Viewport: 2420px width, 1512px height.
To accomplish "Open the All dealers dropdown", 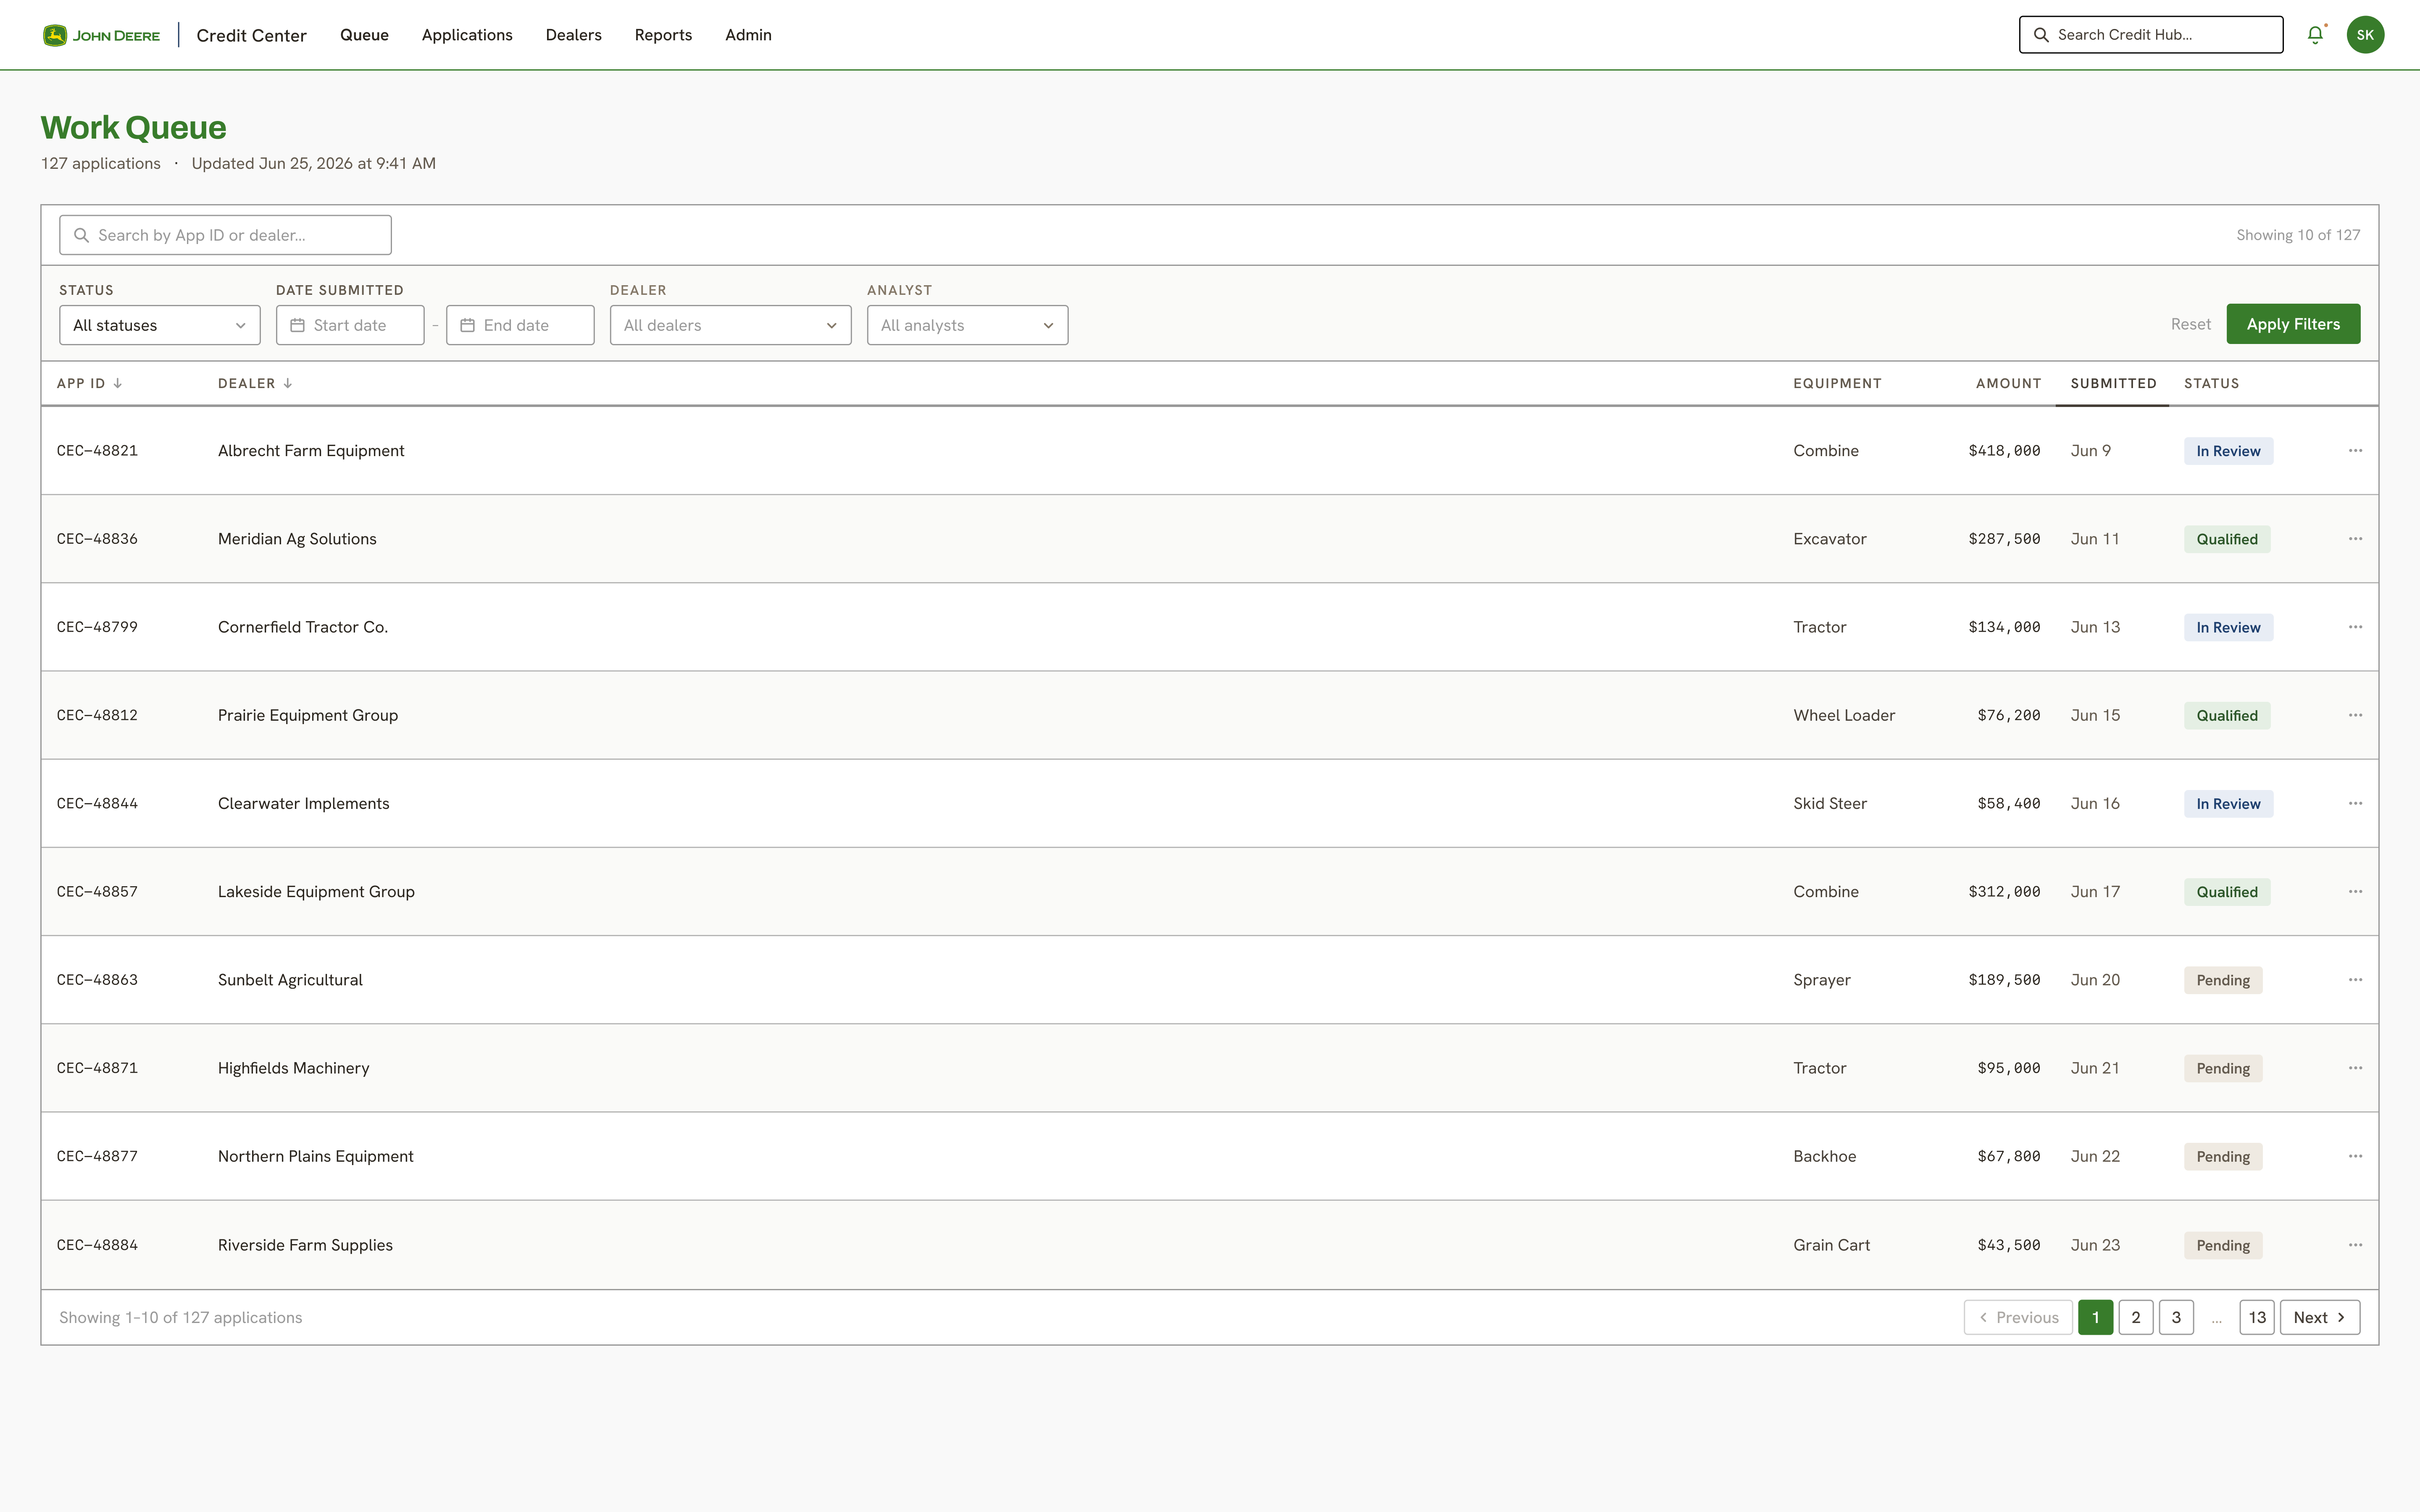I will (730, 325).
